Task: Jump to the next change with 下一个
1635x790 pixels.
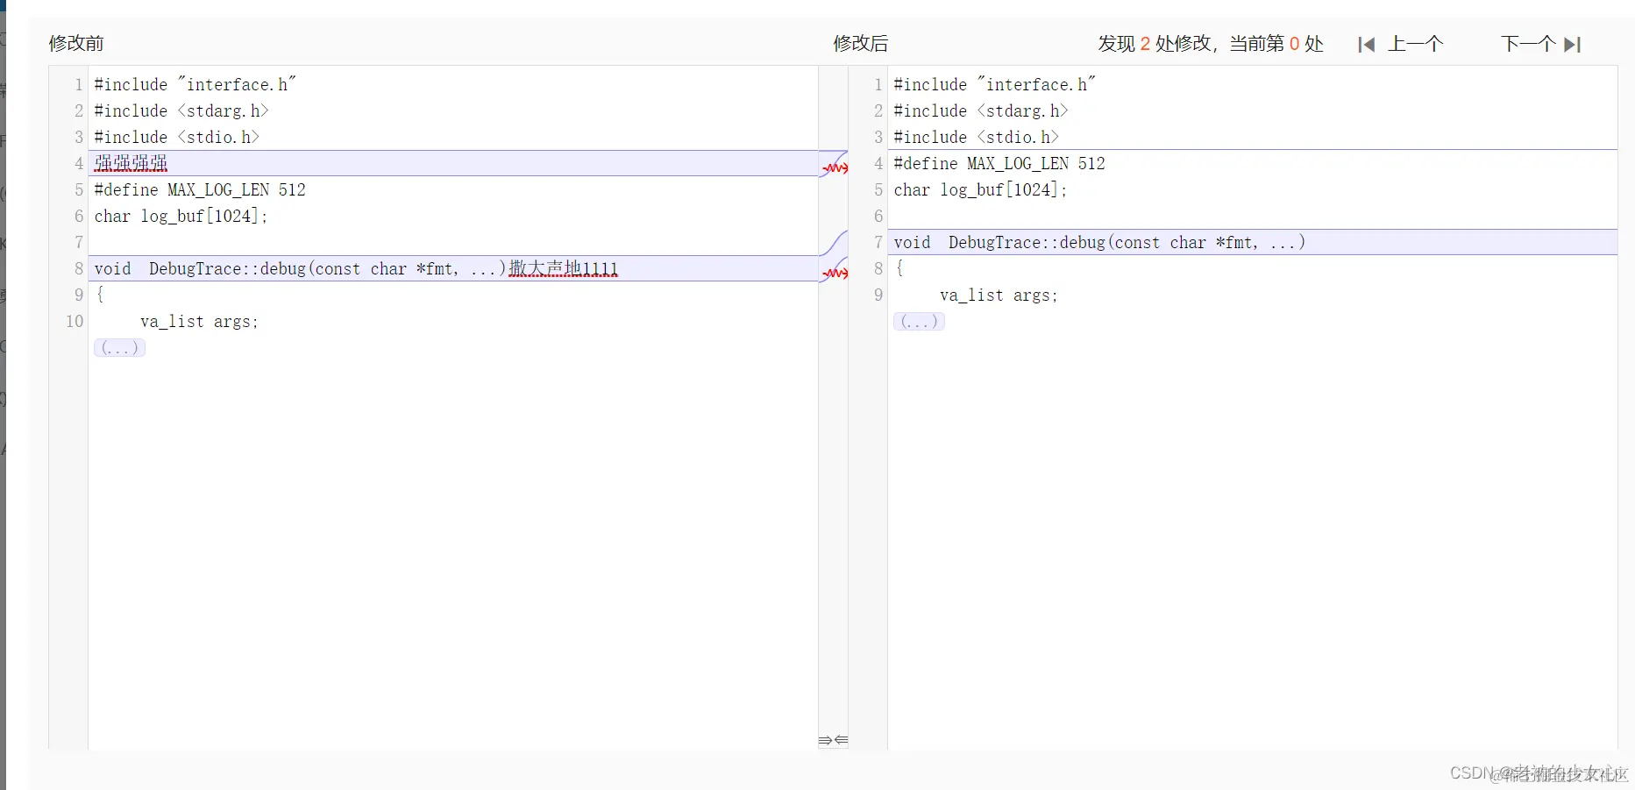Action: [1540, 44]
